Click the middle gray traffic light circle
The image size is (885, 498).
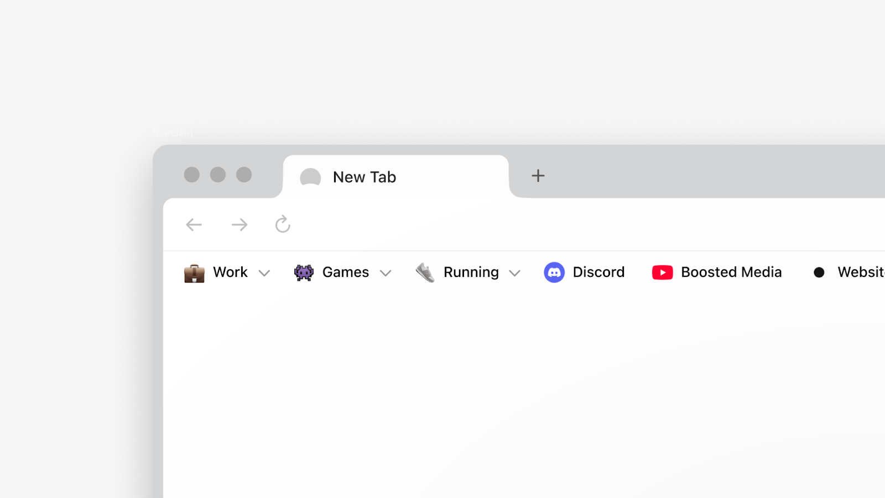(218, 175)
